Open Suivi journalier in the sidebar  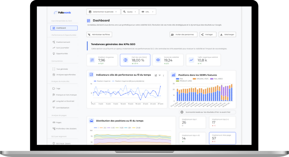tap(63, 48)
